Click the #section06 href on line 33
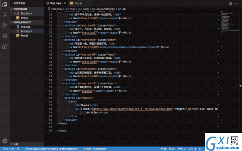This screenshot has width=242, height=151. pos(89,18)
